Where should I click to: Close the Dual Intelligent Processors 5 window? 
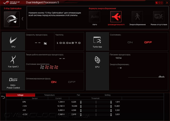pos(167,3)
